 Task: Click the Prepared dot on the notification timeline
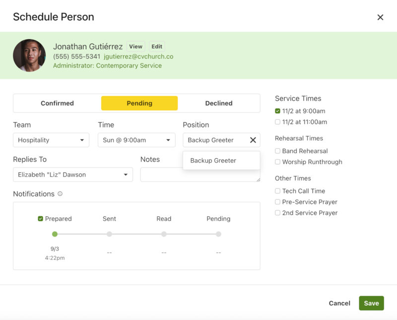pos(54,233)
